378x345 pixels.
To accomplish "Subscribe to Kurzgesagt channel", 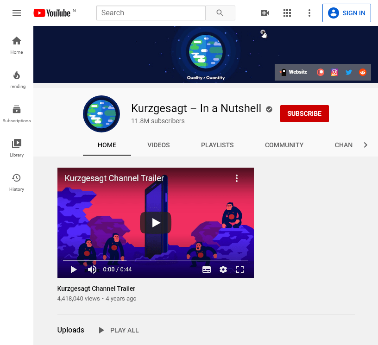I will tap(304, 113).
